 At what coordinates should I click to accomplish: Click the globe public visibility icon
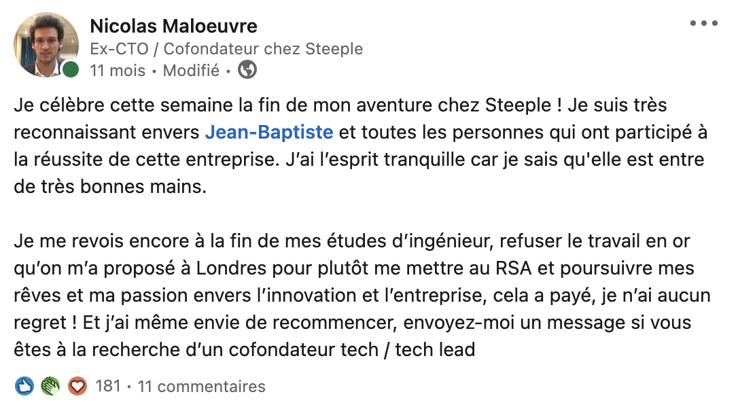pyautogui.click(x=247, y=70)
